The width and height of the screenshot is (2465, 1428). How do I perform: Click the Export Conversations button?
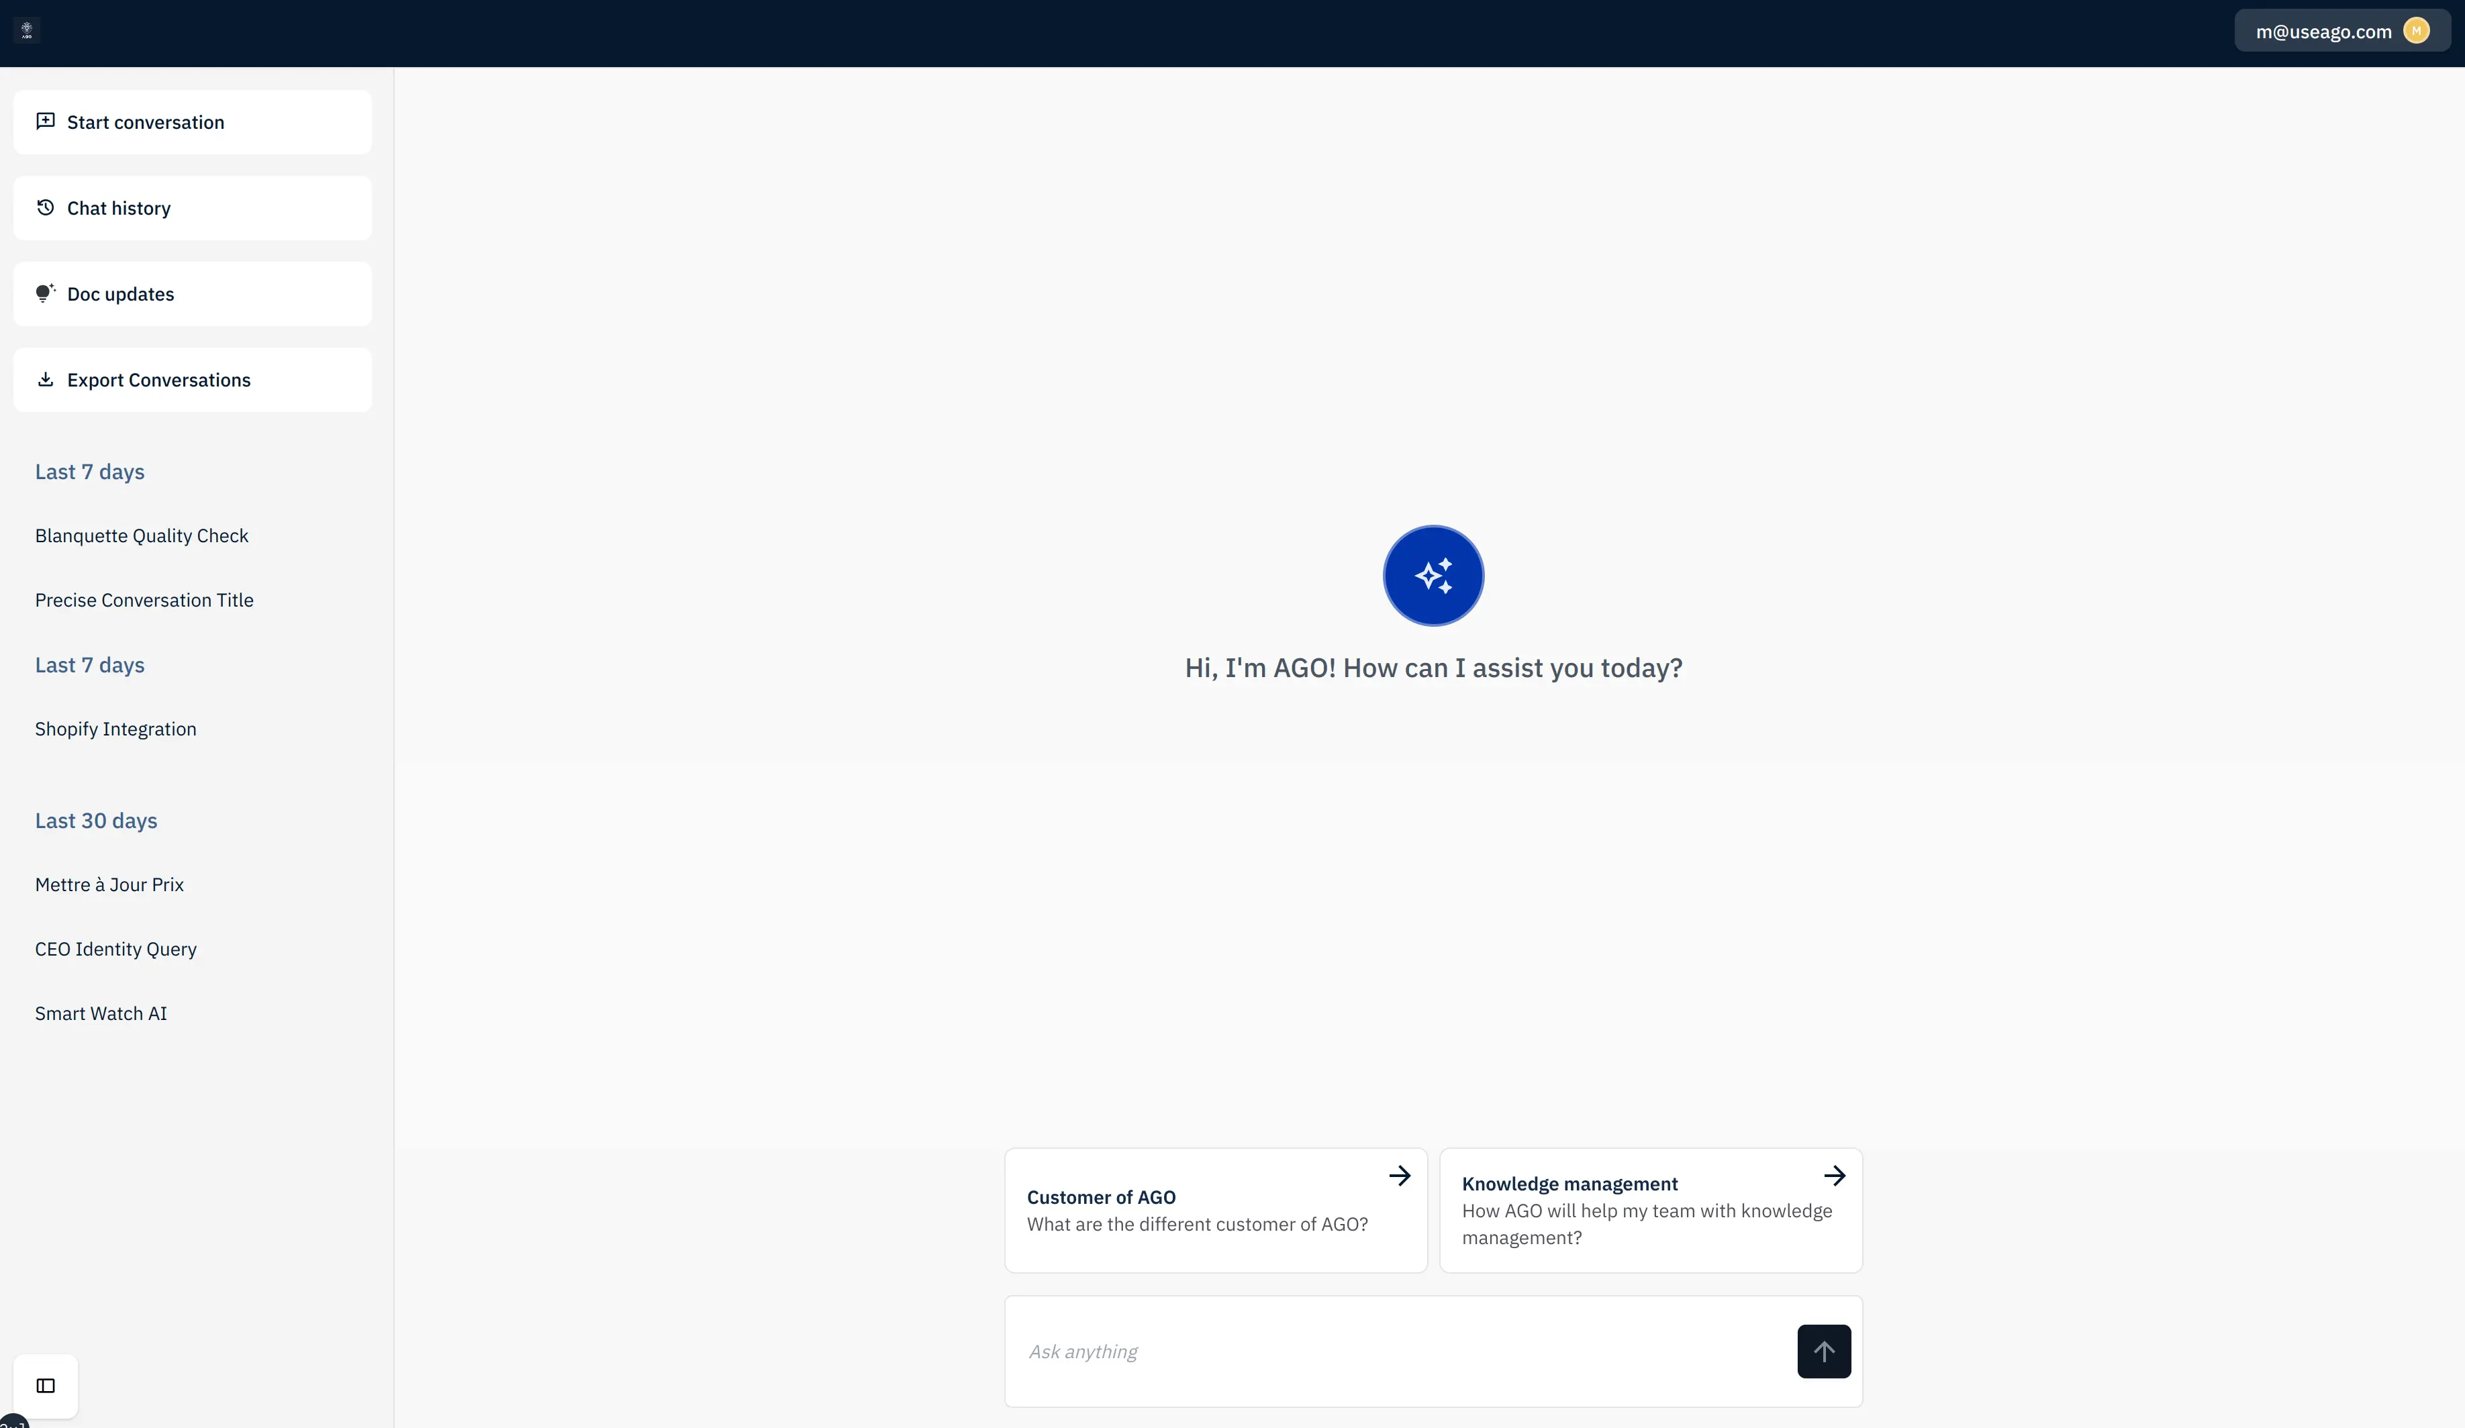192,379
